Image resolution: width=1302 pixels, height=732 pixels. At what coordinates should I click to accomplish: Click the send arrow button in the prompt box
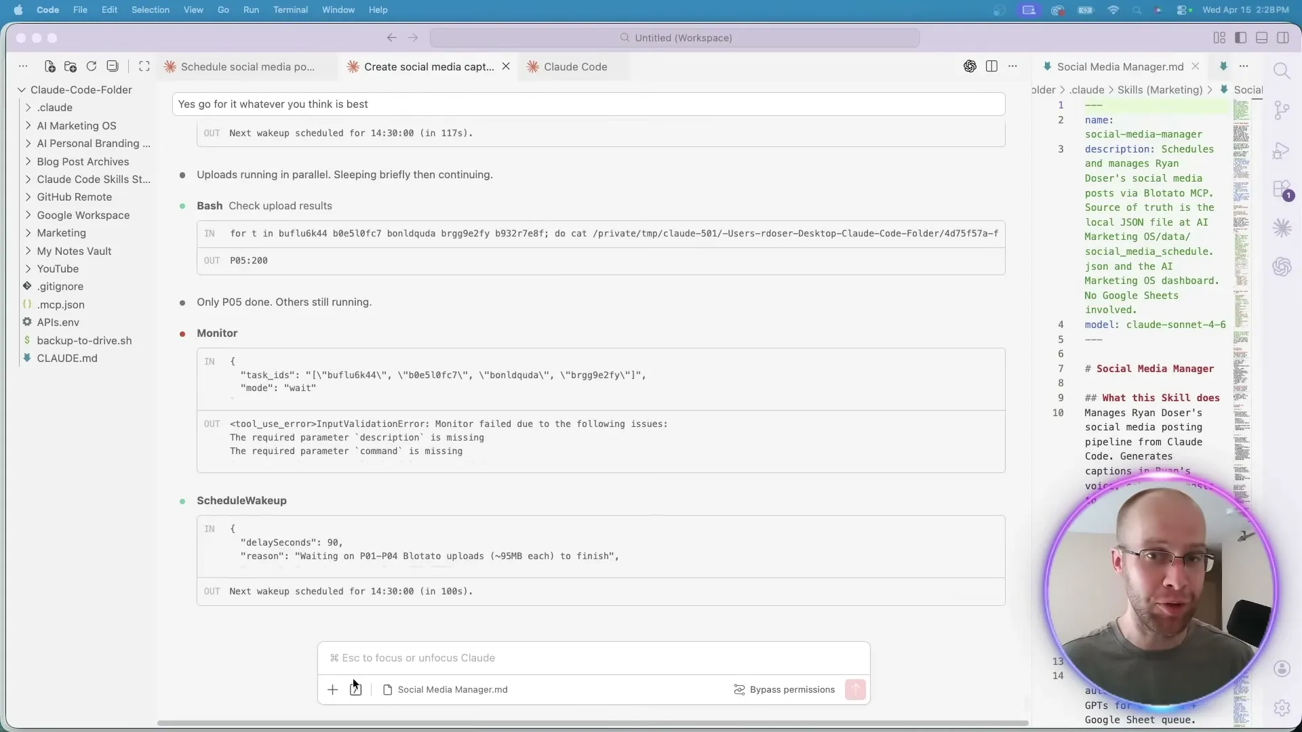855,689
